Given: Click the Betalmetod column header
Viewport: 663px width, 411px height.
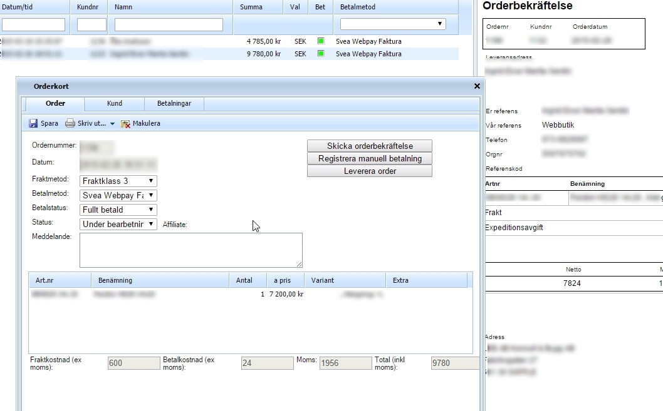Looking at the screenshot, I should [x=396, y=7].
